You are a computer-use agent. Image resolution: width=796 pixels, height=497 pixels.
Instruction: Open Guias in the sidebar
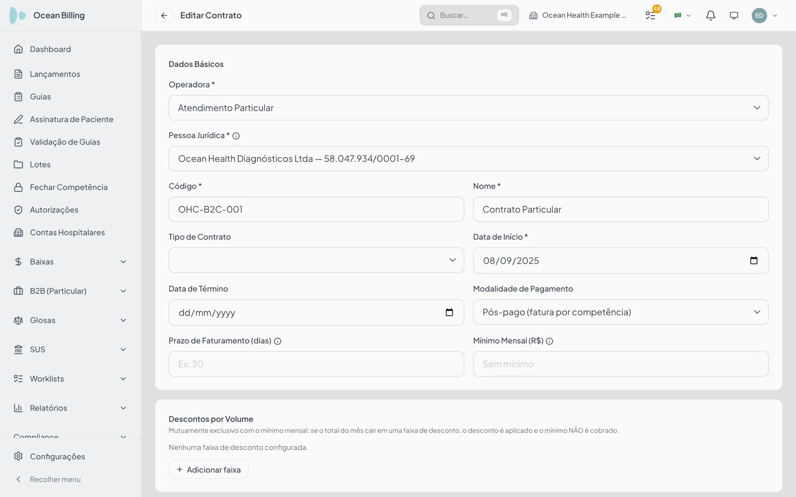click(70, 96)
